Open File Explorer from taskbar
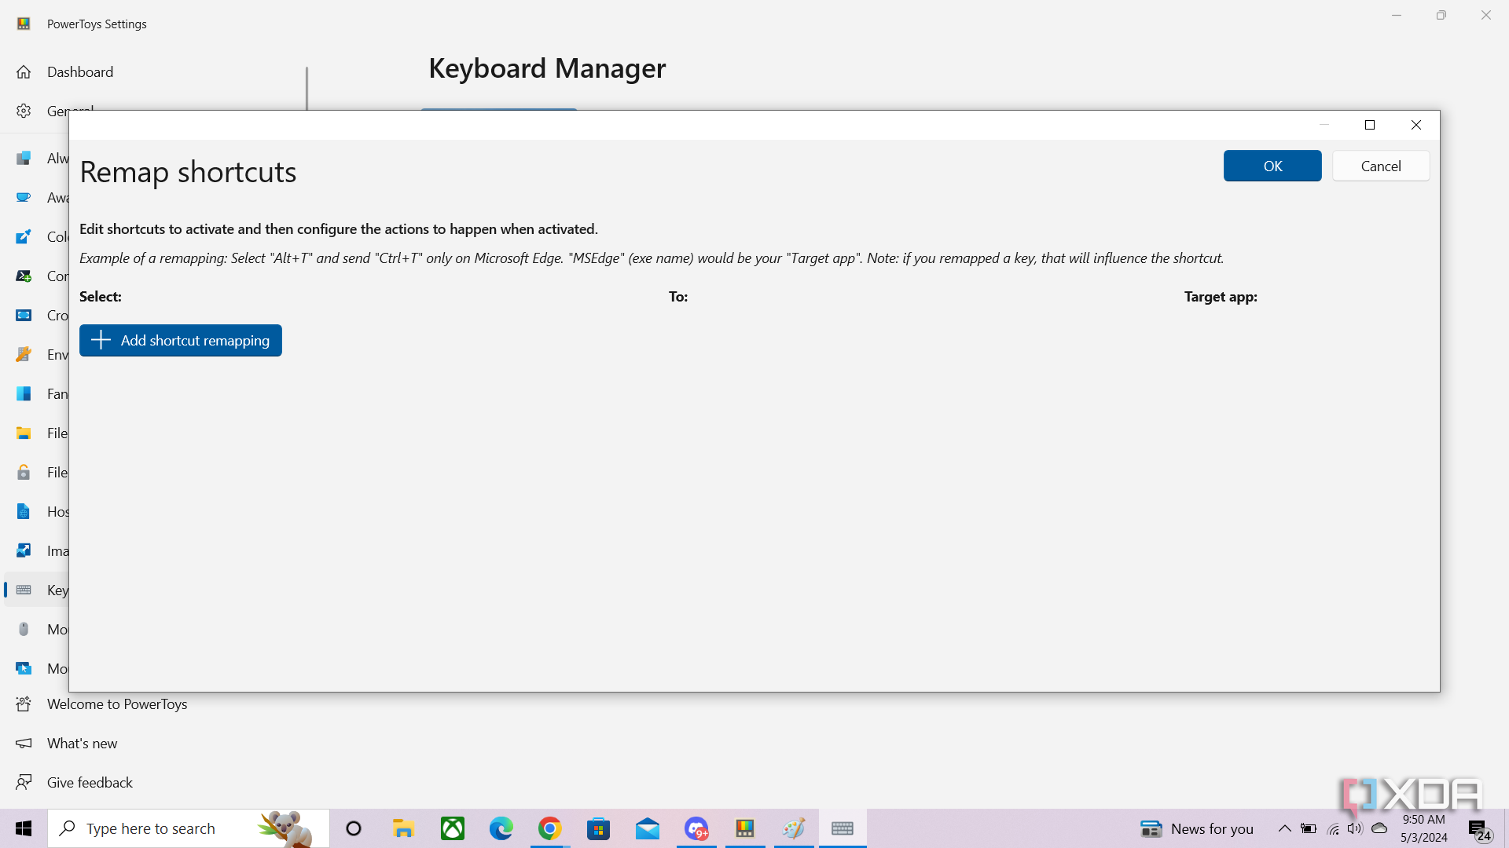This screenshot has height=848, width=1509. click(403, 828)
